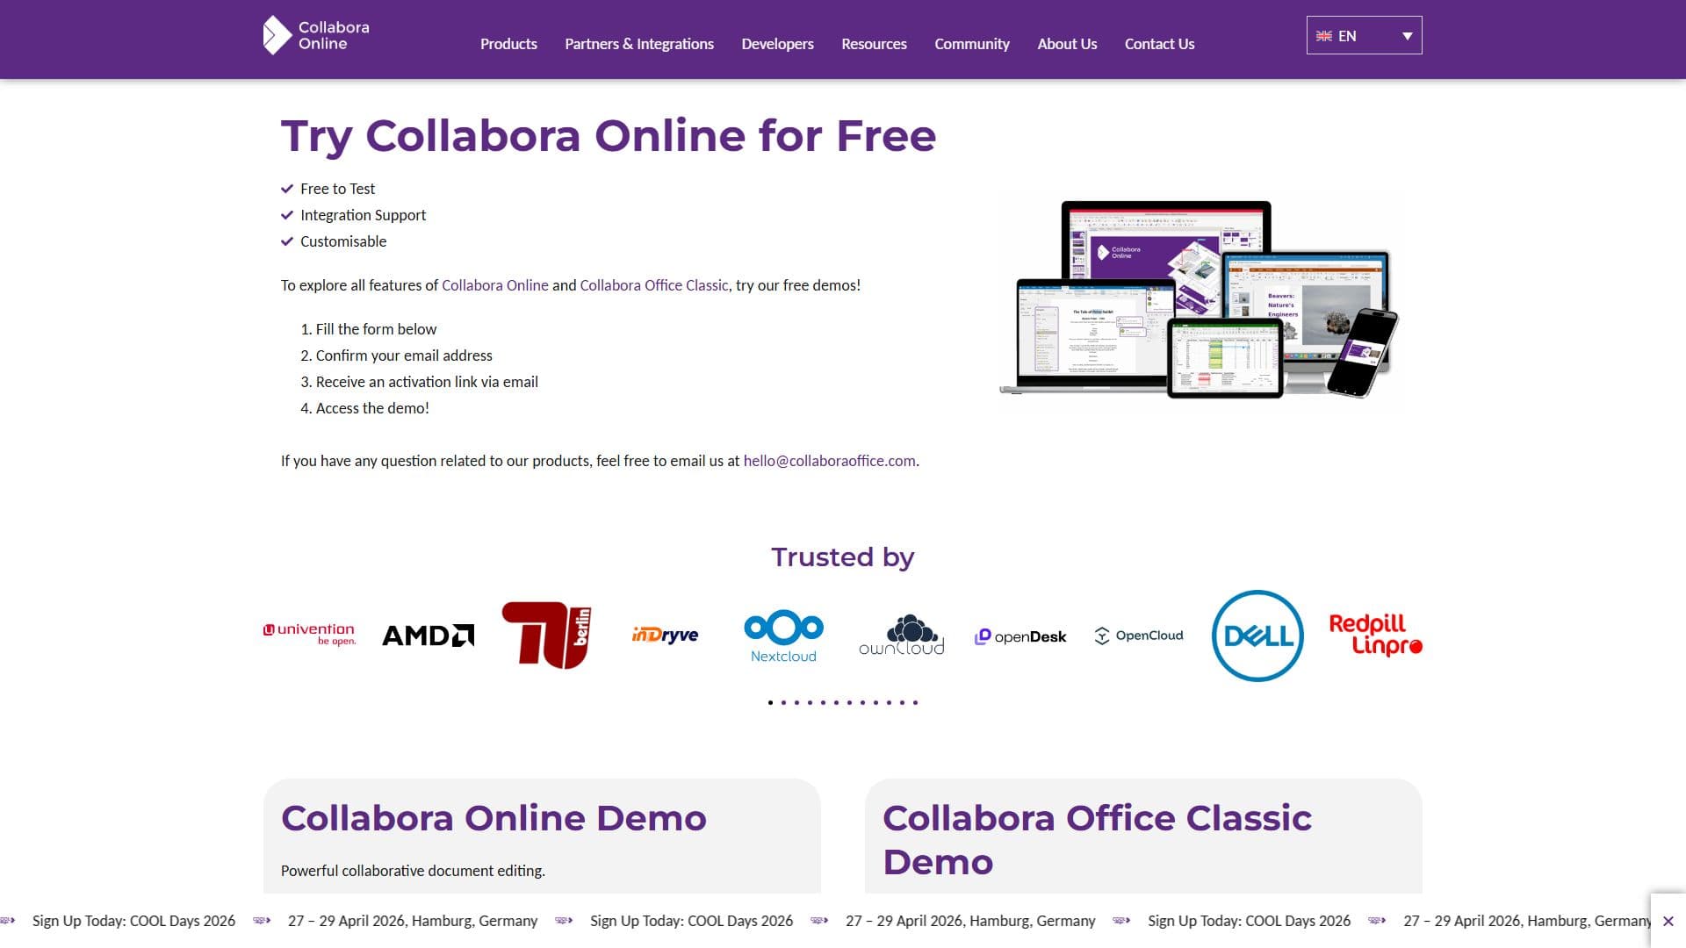Open the EN language dropdown
The image size is (1686, 948).
pyautogui.click(x=1364, y=36)
